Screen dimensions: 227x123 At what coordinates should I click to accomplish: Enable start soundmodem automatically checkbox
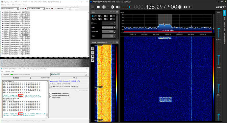click(50, 95)
